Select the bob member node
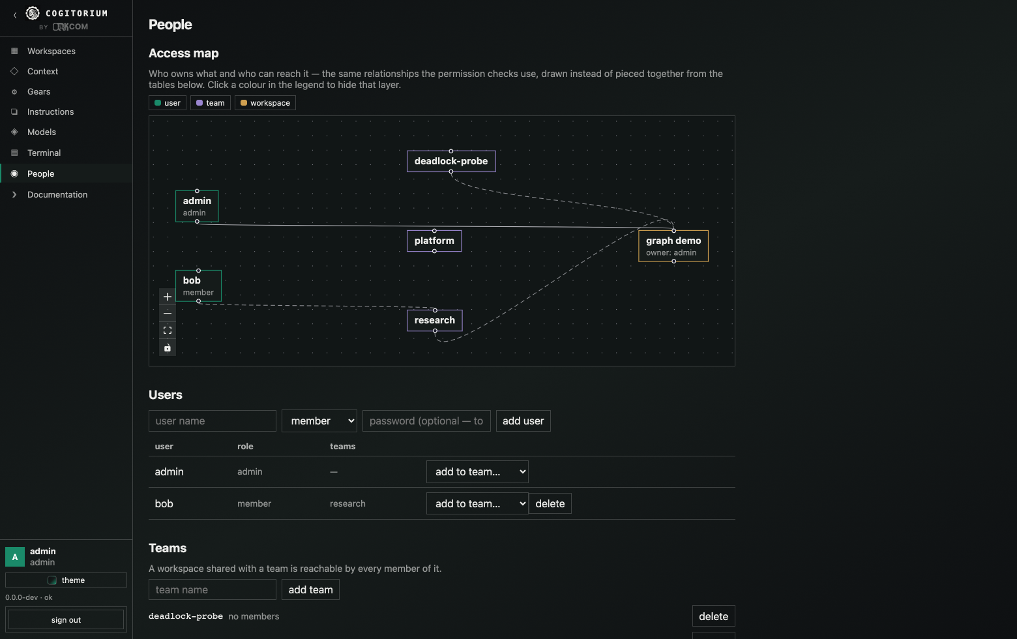The image size is (1017, 639). [198, 286]
